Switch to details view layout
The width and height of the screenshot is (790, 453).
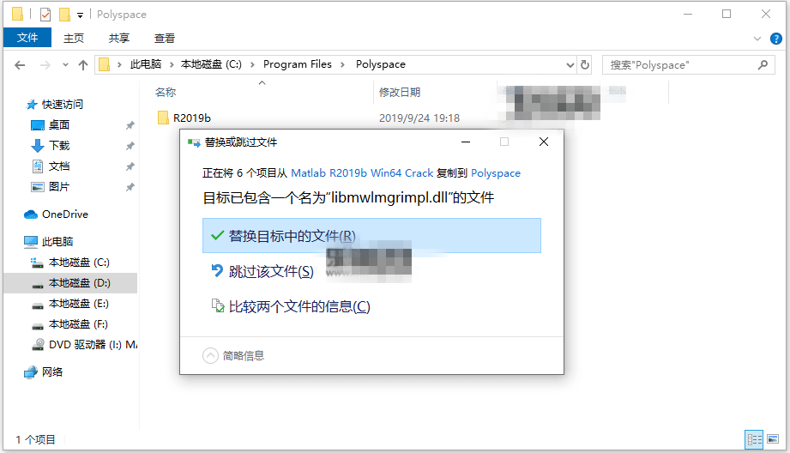click(754, 439)
